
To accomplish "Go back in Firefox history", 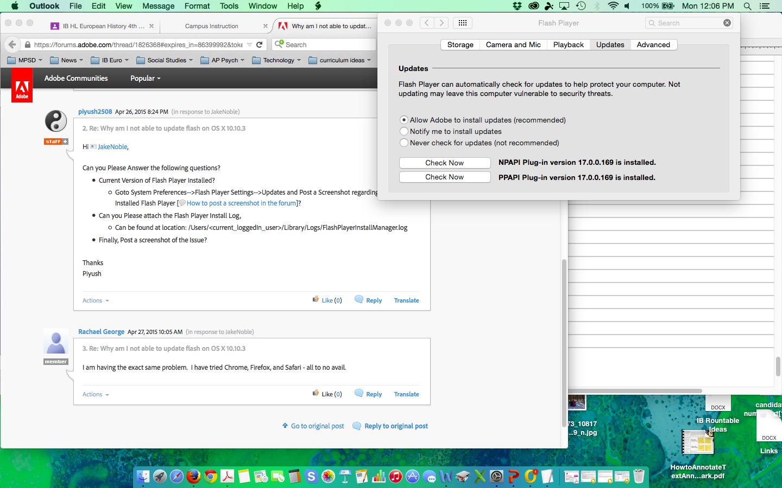I will coord(12,44).
